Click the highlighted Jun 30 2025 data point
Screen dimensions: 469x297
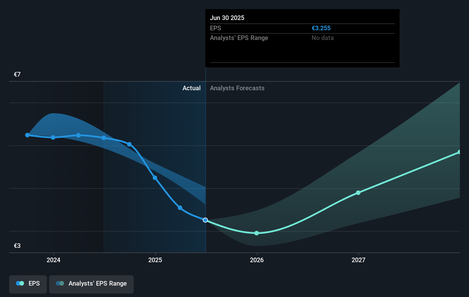click(x=205, y=220)
